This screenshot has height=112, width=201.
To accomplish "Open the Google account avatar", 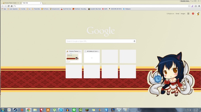I will (198, 14).
